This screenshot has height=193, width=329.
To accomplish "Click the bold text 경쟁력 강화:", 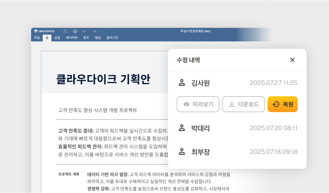I will click(98, 189).
